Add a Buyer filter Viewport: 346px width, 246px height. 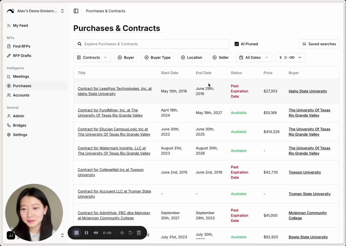126,58
